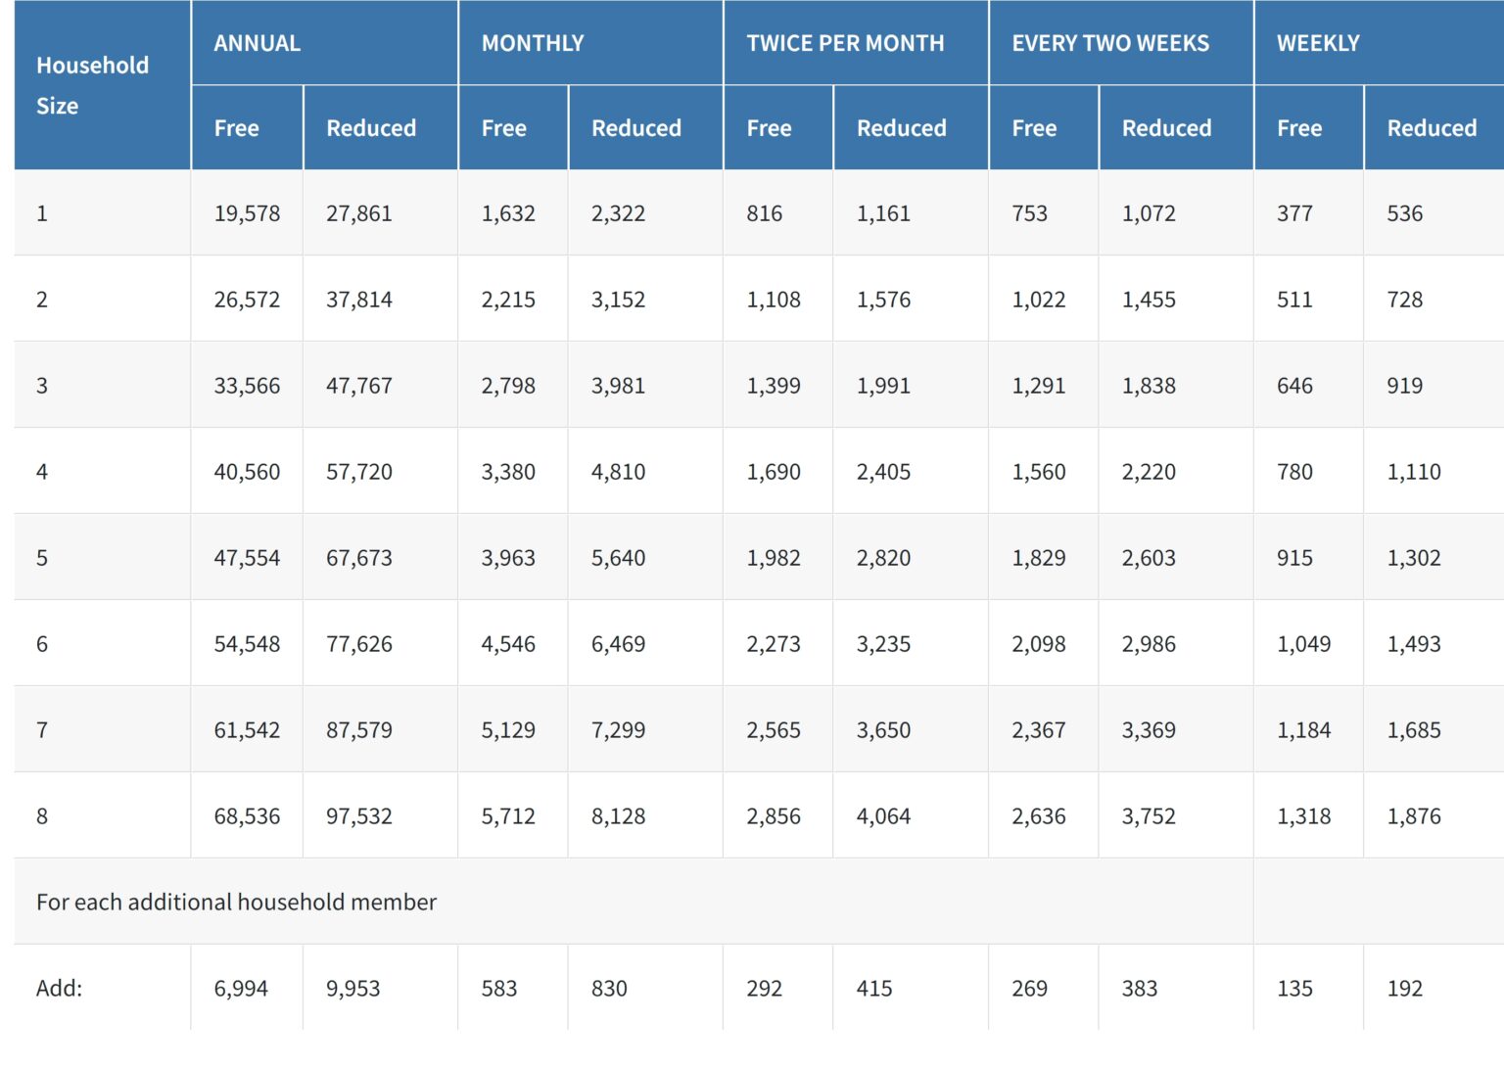Image resolution: width=1504 pixels, height=1067 pixels.
Task: Click the 2,986 every-two-weeks reduced cell
Action: click(1149, 644)
